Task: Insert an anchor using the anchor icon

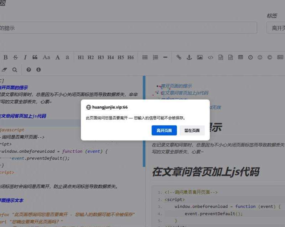Action: point(189,57)
